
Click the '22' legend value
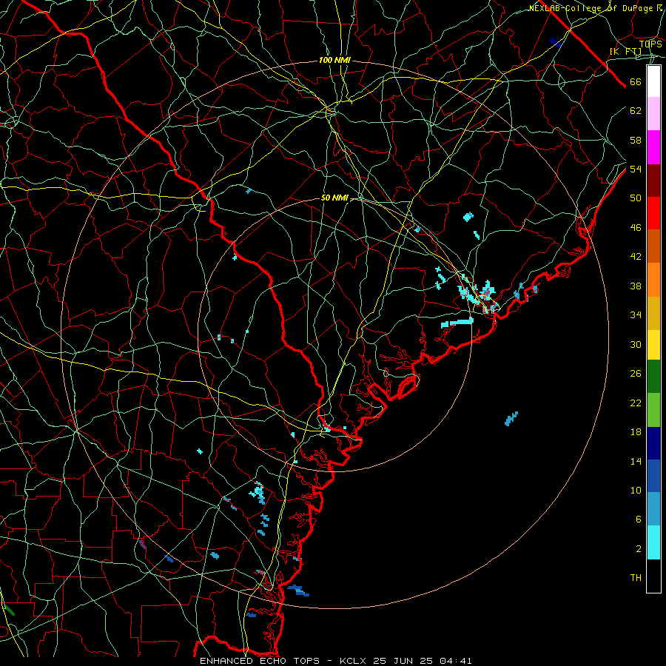click(636, 403)
